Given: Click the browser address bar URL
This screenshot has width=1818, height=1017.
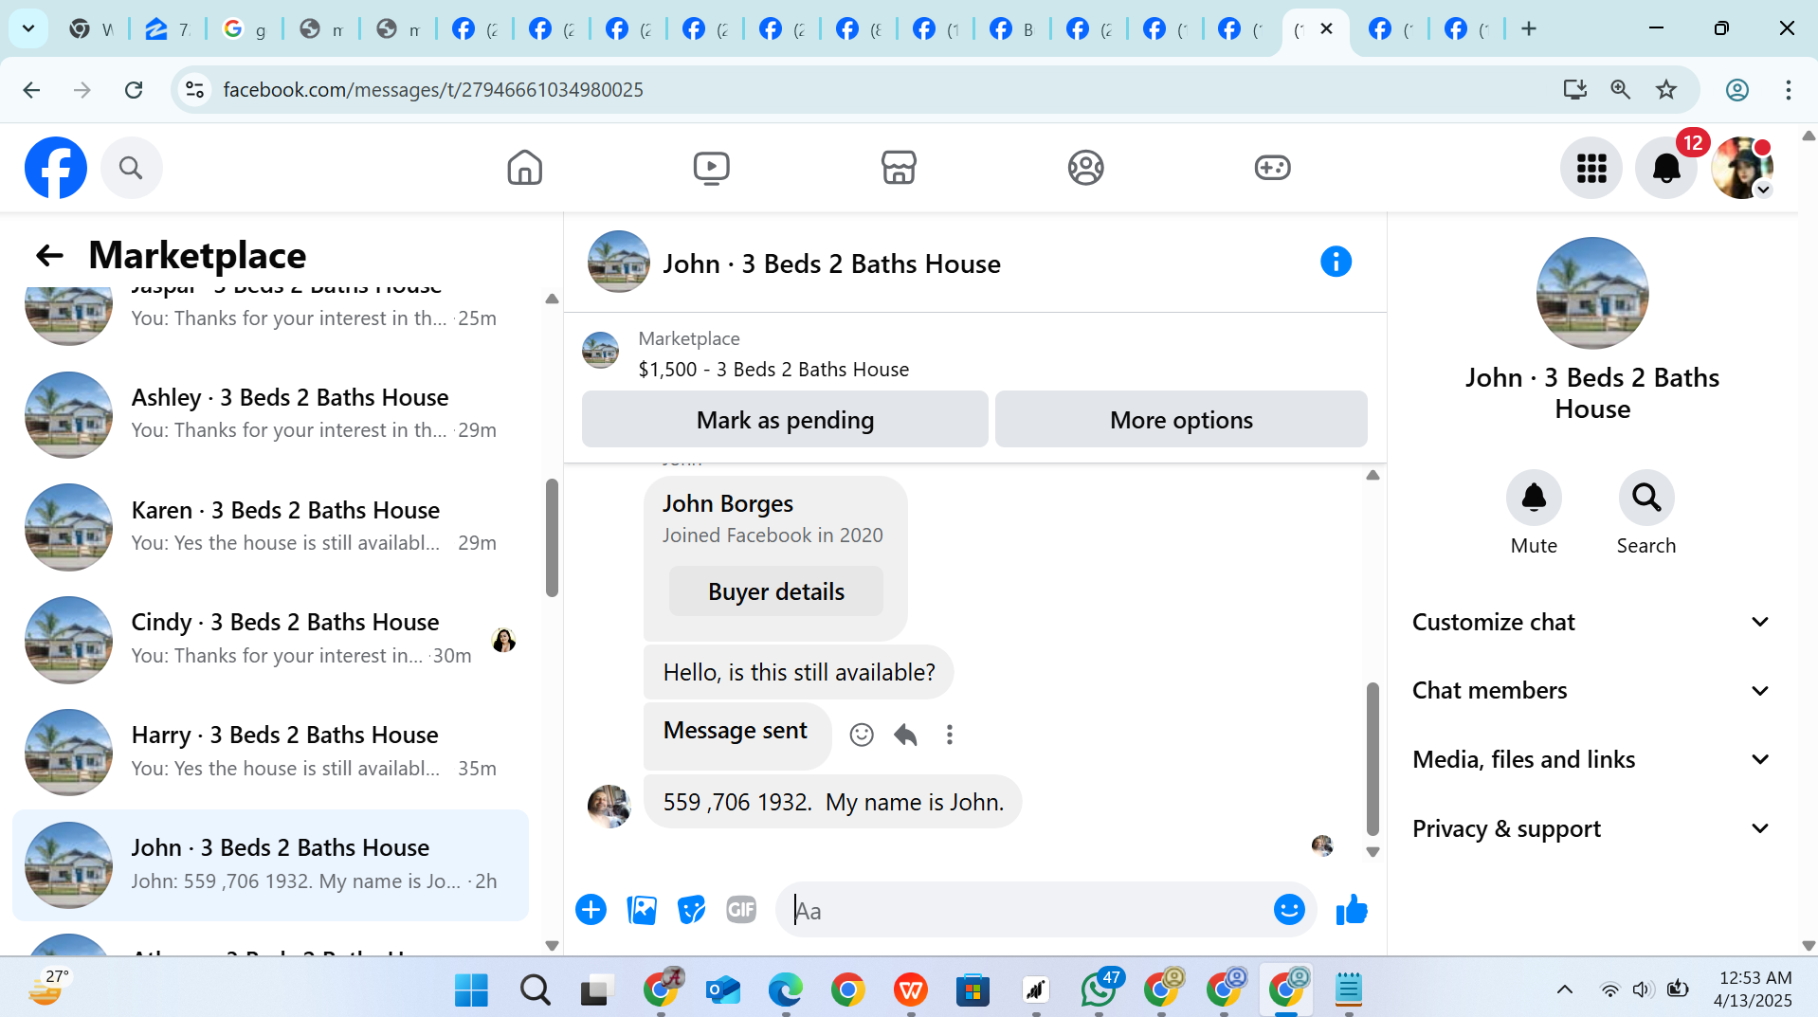Looking at the screenshot, I should pyautogui.click(x=433, y=90).
